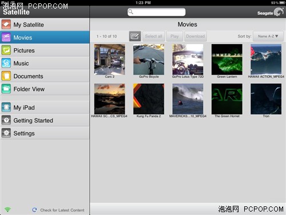
Task: Click the Play button in the toolbar
Action: [174, 36]
